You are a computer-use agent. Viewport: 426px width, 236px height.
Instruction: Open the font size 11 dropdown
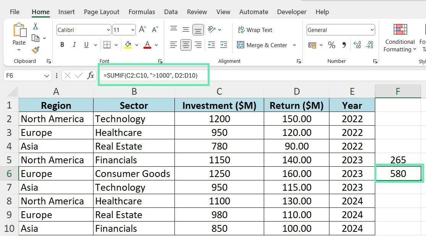coord(133,30)
